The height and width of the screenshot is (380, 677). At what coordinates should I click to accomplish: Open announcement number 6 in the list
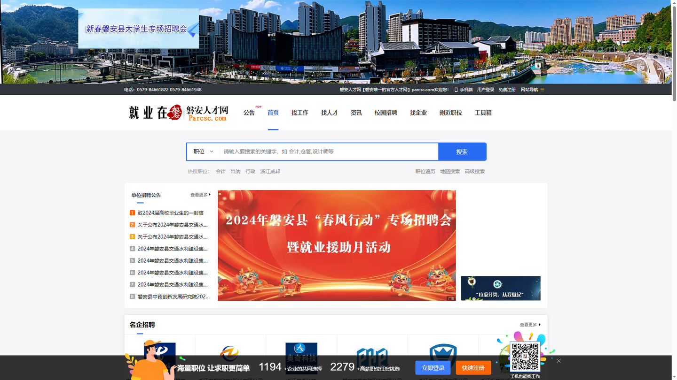click(173, 273)
